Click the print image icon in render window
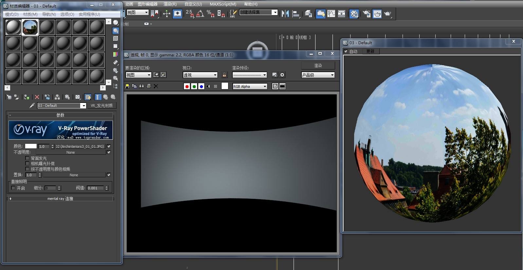Viewport: 523px width, 270px height. 149,86
